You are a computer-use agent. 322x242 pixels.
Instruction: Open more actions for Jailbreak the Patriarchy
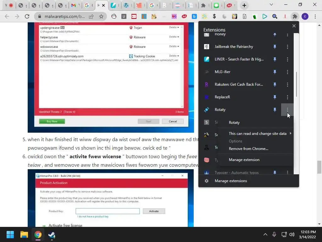click(287, 47)
